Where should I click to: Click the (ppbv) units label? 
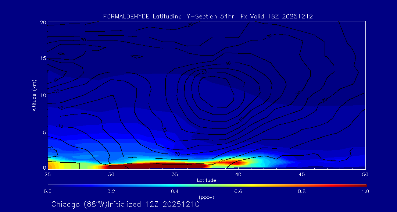coord(206,197)
